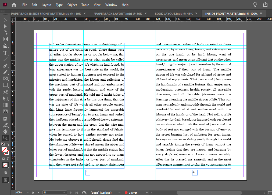Viewport: 272px width, 195px height.
Task: Select the Pen tool
Action: [x=5, y=66]
